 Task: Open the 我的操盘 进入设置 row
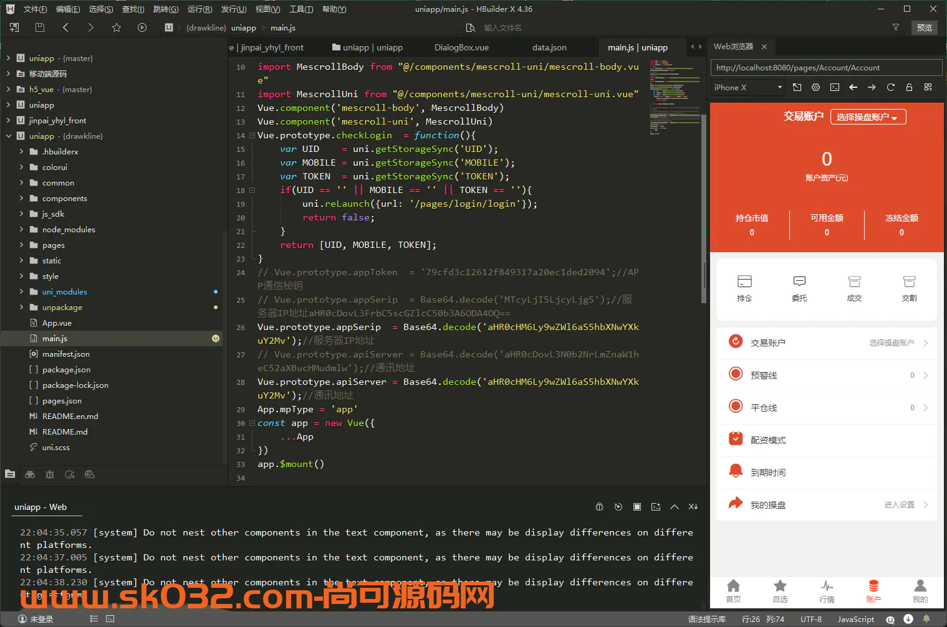pos(827,504)
